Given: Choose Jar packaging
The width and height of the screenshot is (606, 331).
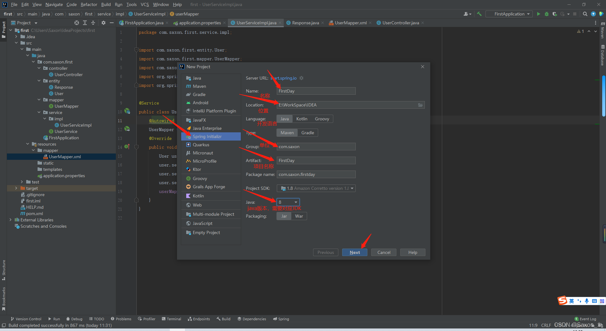Looking at the screenshot, I should click(x=284, y=216).
